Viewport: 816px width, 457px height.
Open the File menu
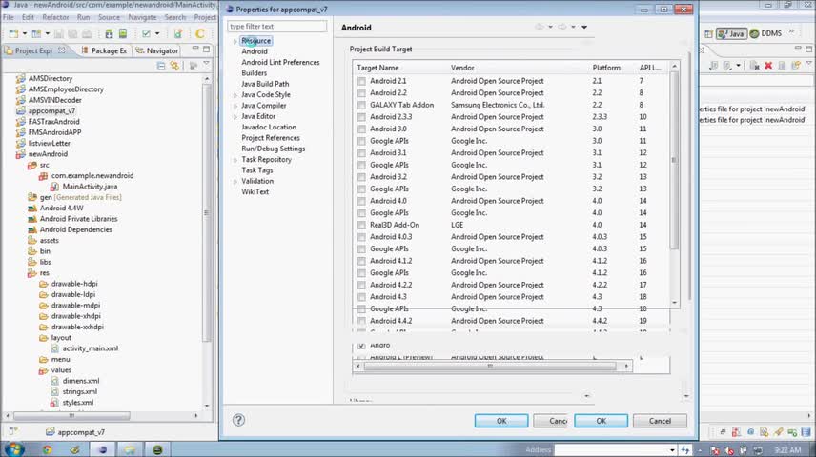click(9, 17)
